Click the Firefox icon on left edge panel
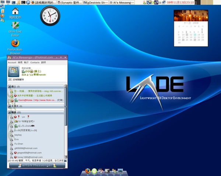Screen dimensions: 221x176 click(x=2, y=15)
